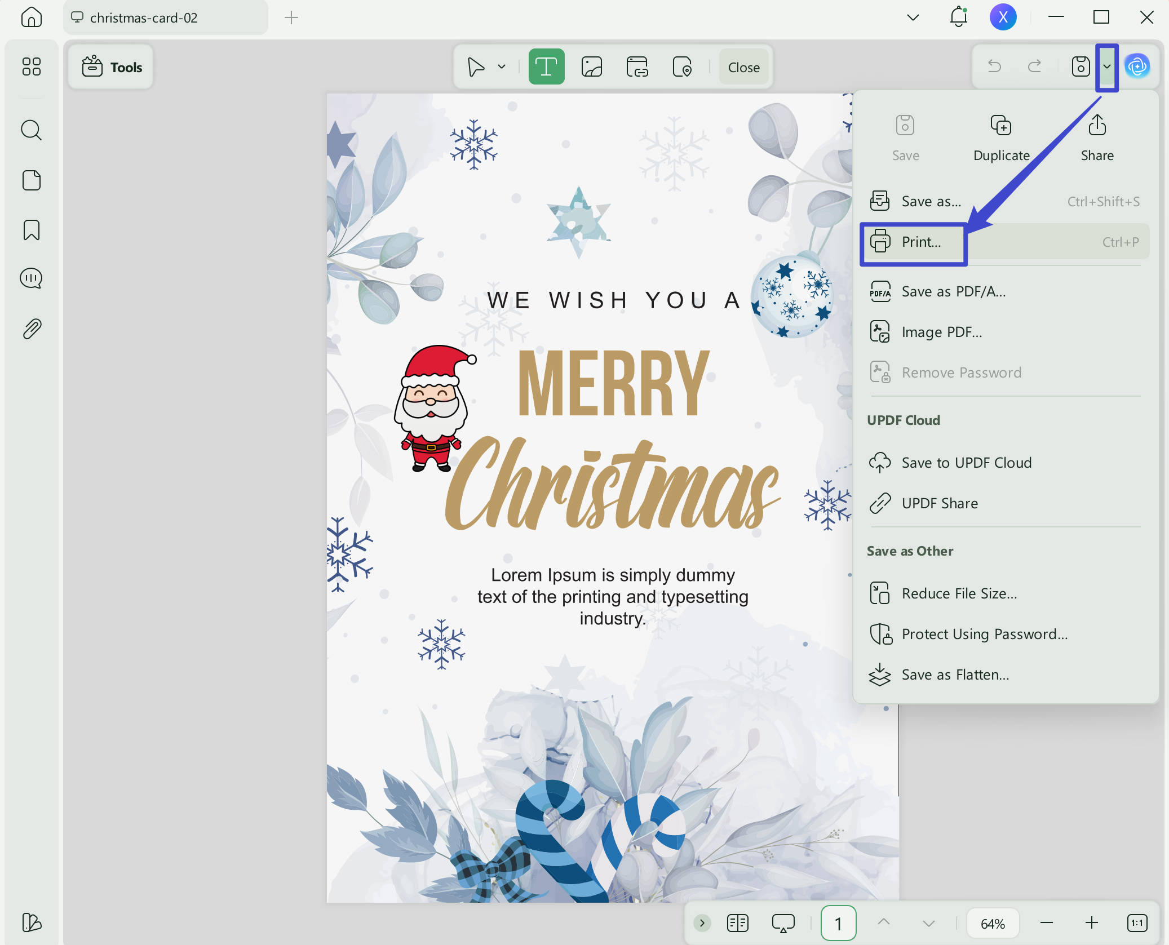Expand the selection tool dropdown arrow
Viewport: 1169px width, 945px height.
(502, 67)
